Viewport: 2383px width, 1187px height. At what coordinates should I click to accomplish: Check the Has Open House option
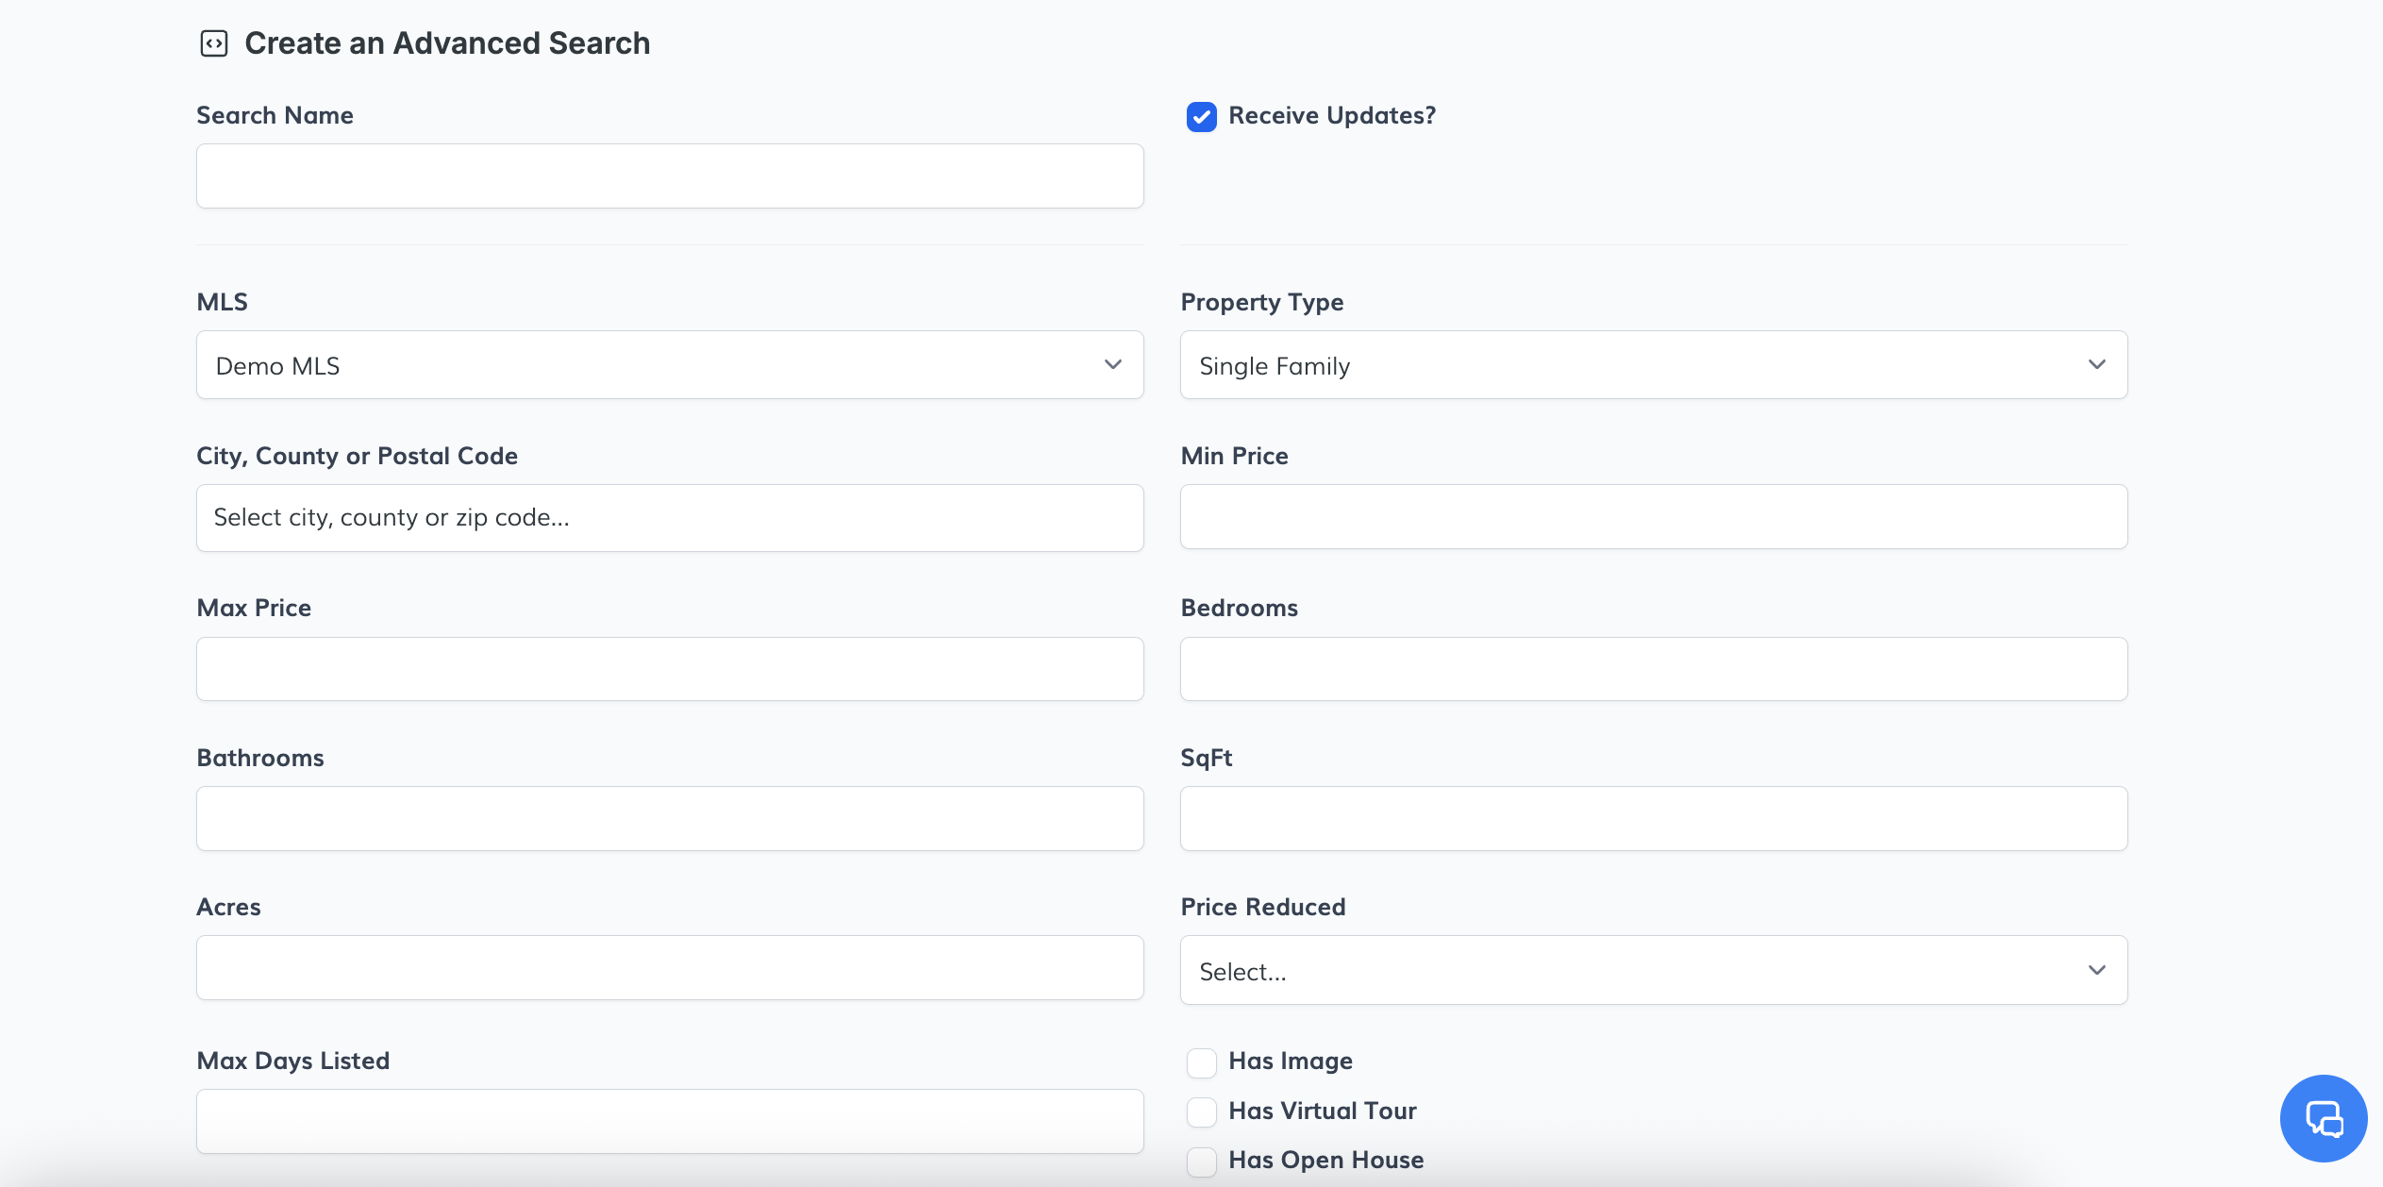click(x=1201, y=1161)
